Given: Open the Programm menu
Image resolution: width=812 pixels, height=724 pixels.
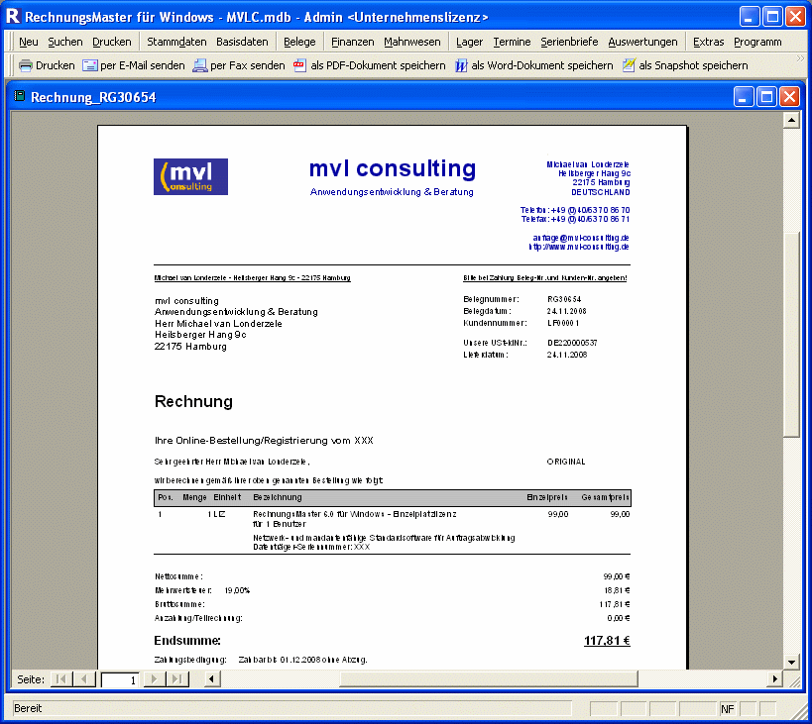Looking at the screenshot, I should click(x=757, y=42).
